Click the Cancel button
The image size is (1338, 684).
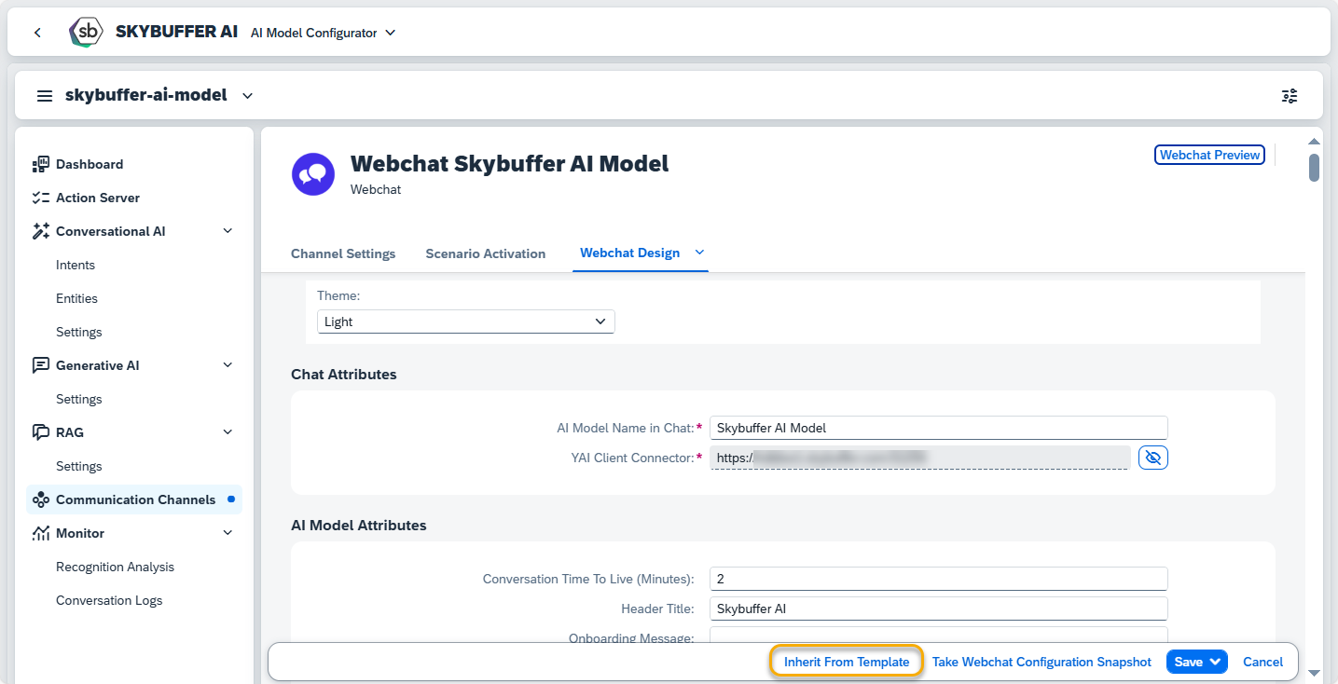coord(1262,662)
